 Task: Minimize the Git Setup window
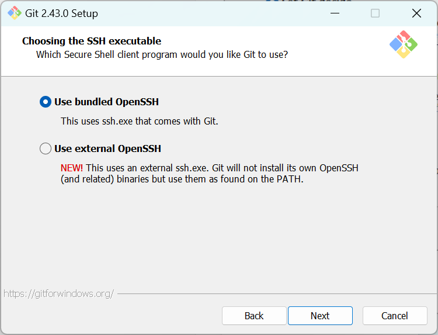[x=335, y=13]
